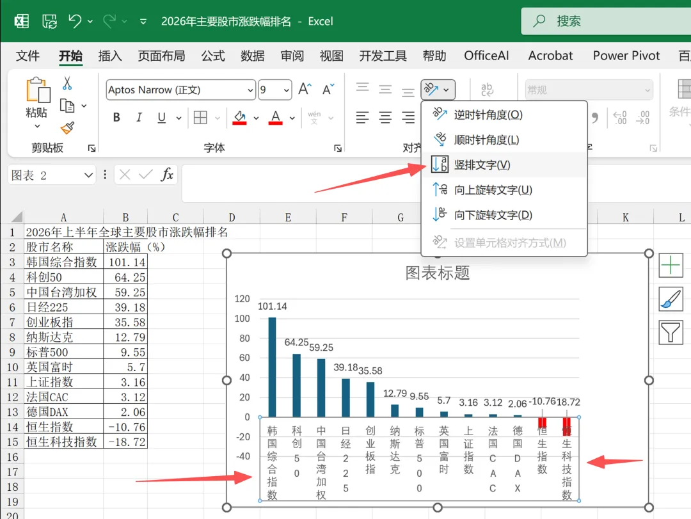Click cell containing 韩国综合指数
The image size is (691, 519).
pos(64,262)
